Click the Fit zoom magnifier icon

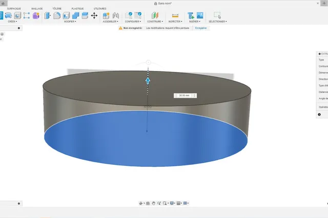pyautogui.click(x=165, y=203)
